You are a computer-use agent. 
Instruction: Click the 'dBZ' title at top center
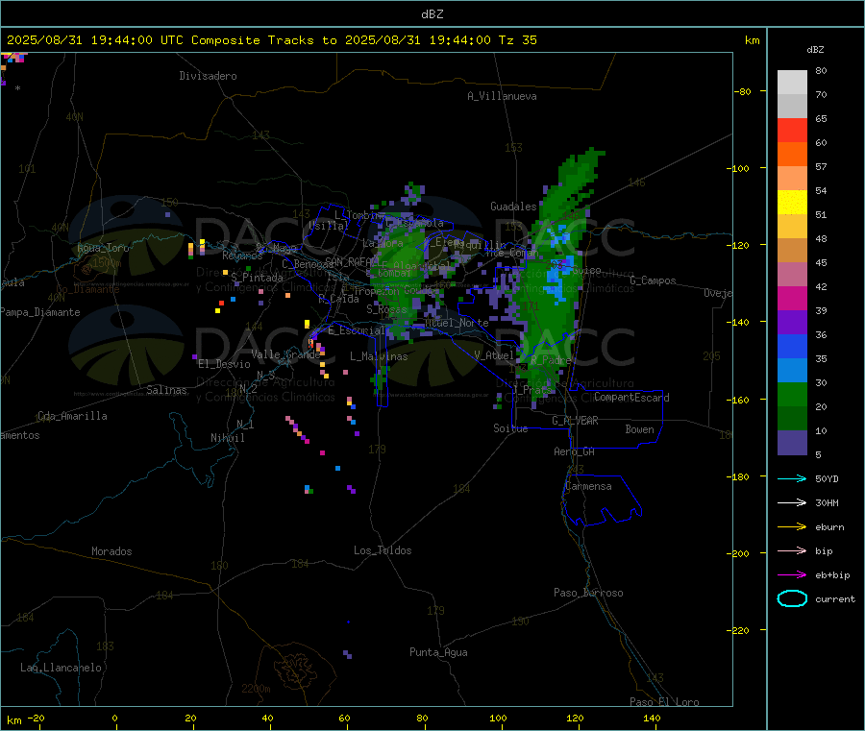432,14
